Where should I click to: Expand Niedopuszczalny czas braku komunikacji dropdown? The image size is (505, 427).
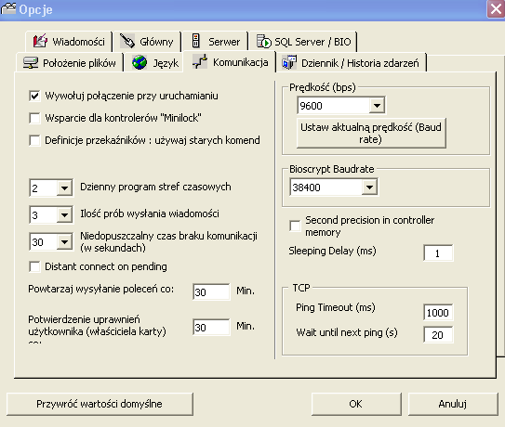(64, 241)
